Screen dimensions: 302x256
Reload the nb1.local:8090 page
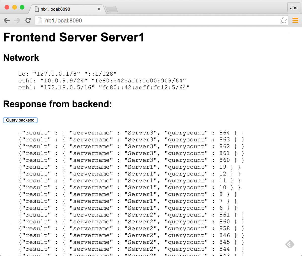(28, 20)
